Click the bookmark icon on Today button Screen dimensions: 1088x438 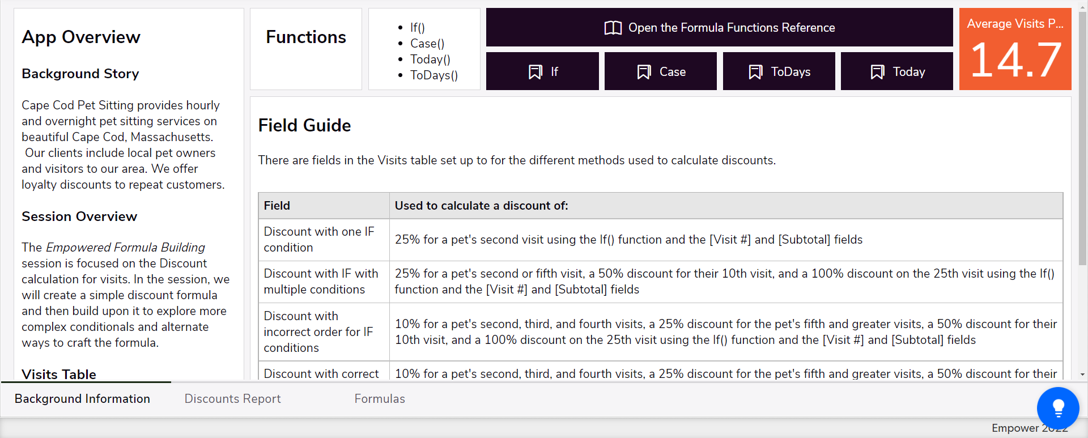[877, 72]
